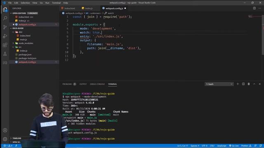Close the terminal panel

[259, 84]
